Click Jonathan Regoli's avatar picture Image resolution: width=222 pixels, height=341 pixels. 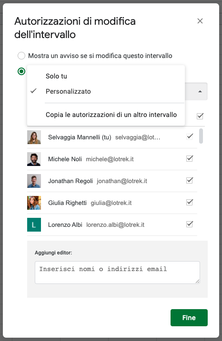34,181
